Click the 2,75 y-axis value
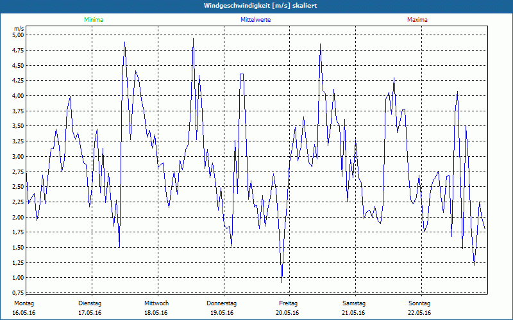This screenshot has height=320, width=513. pyautogui.click(x=19, y=172)
